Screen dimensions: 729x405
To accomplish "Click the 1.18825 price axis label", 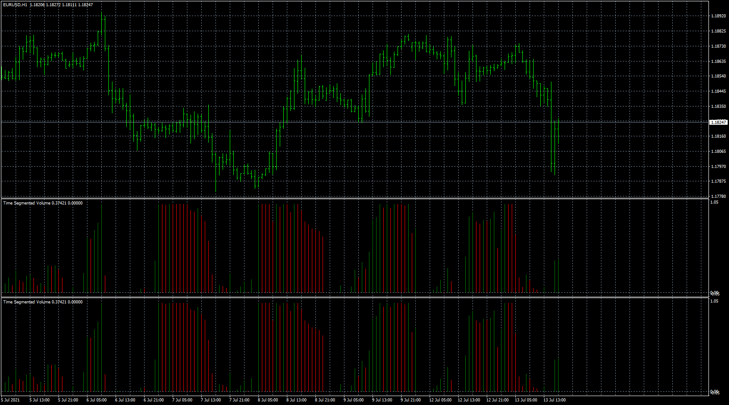I will coord(718,31).
